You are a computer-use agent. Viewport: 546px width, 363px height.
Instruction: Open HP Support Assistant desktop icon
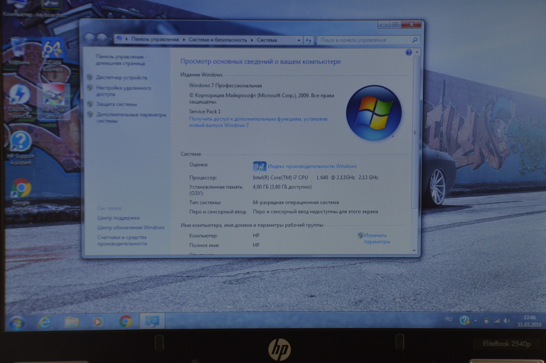(x=20, y=147)
